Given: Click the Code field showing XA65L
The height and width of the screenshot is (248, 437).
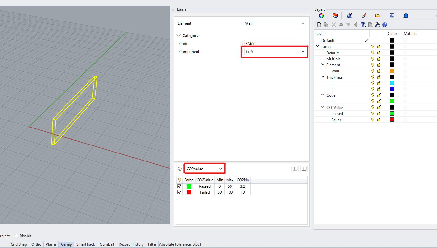Looking at the screenshot, I should pos(275,43).
